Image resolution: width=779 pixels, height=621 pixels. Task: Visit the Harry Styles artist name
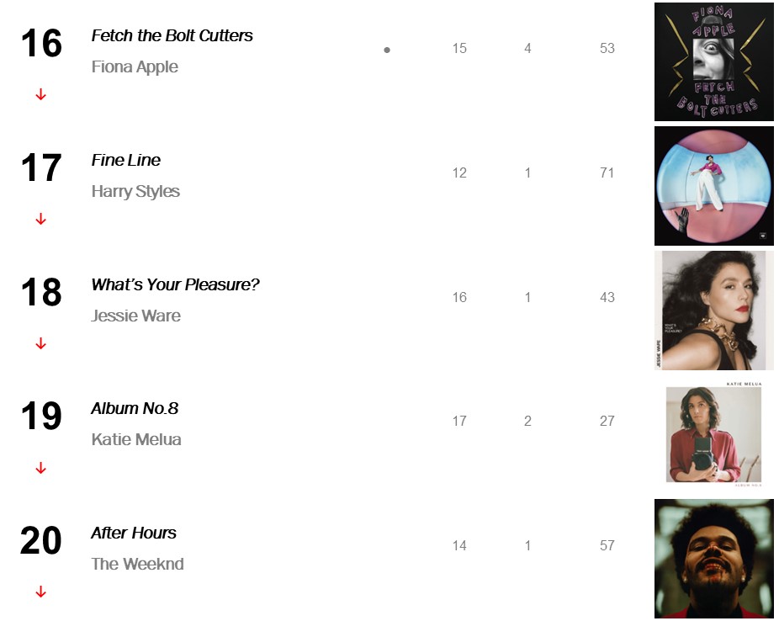click(x=135, y=191)
